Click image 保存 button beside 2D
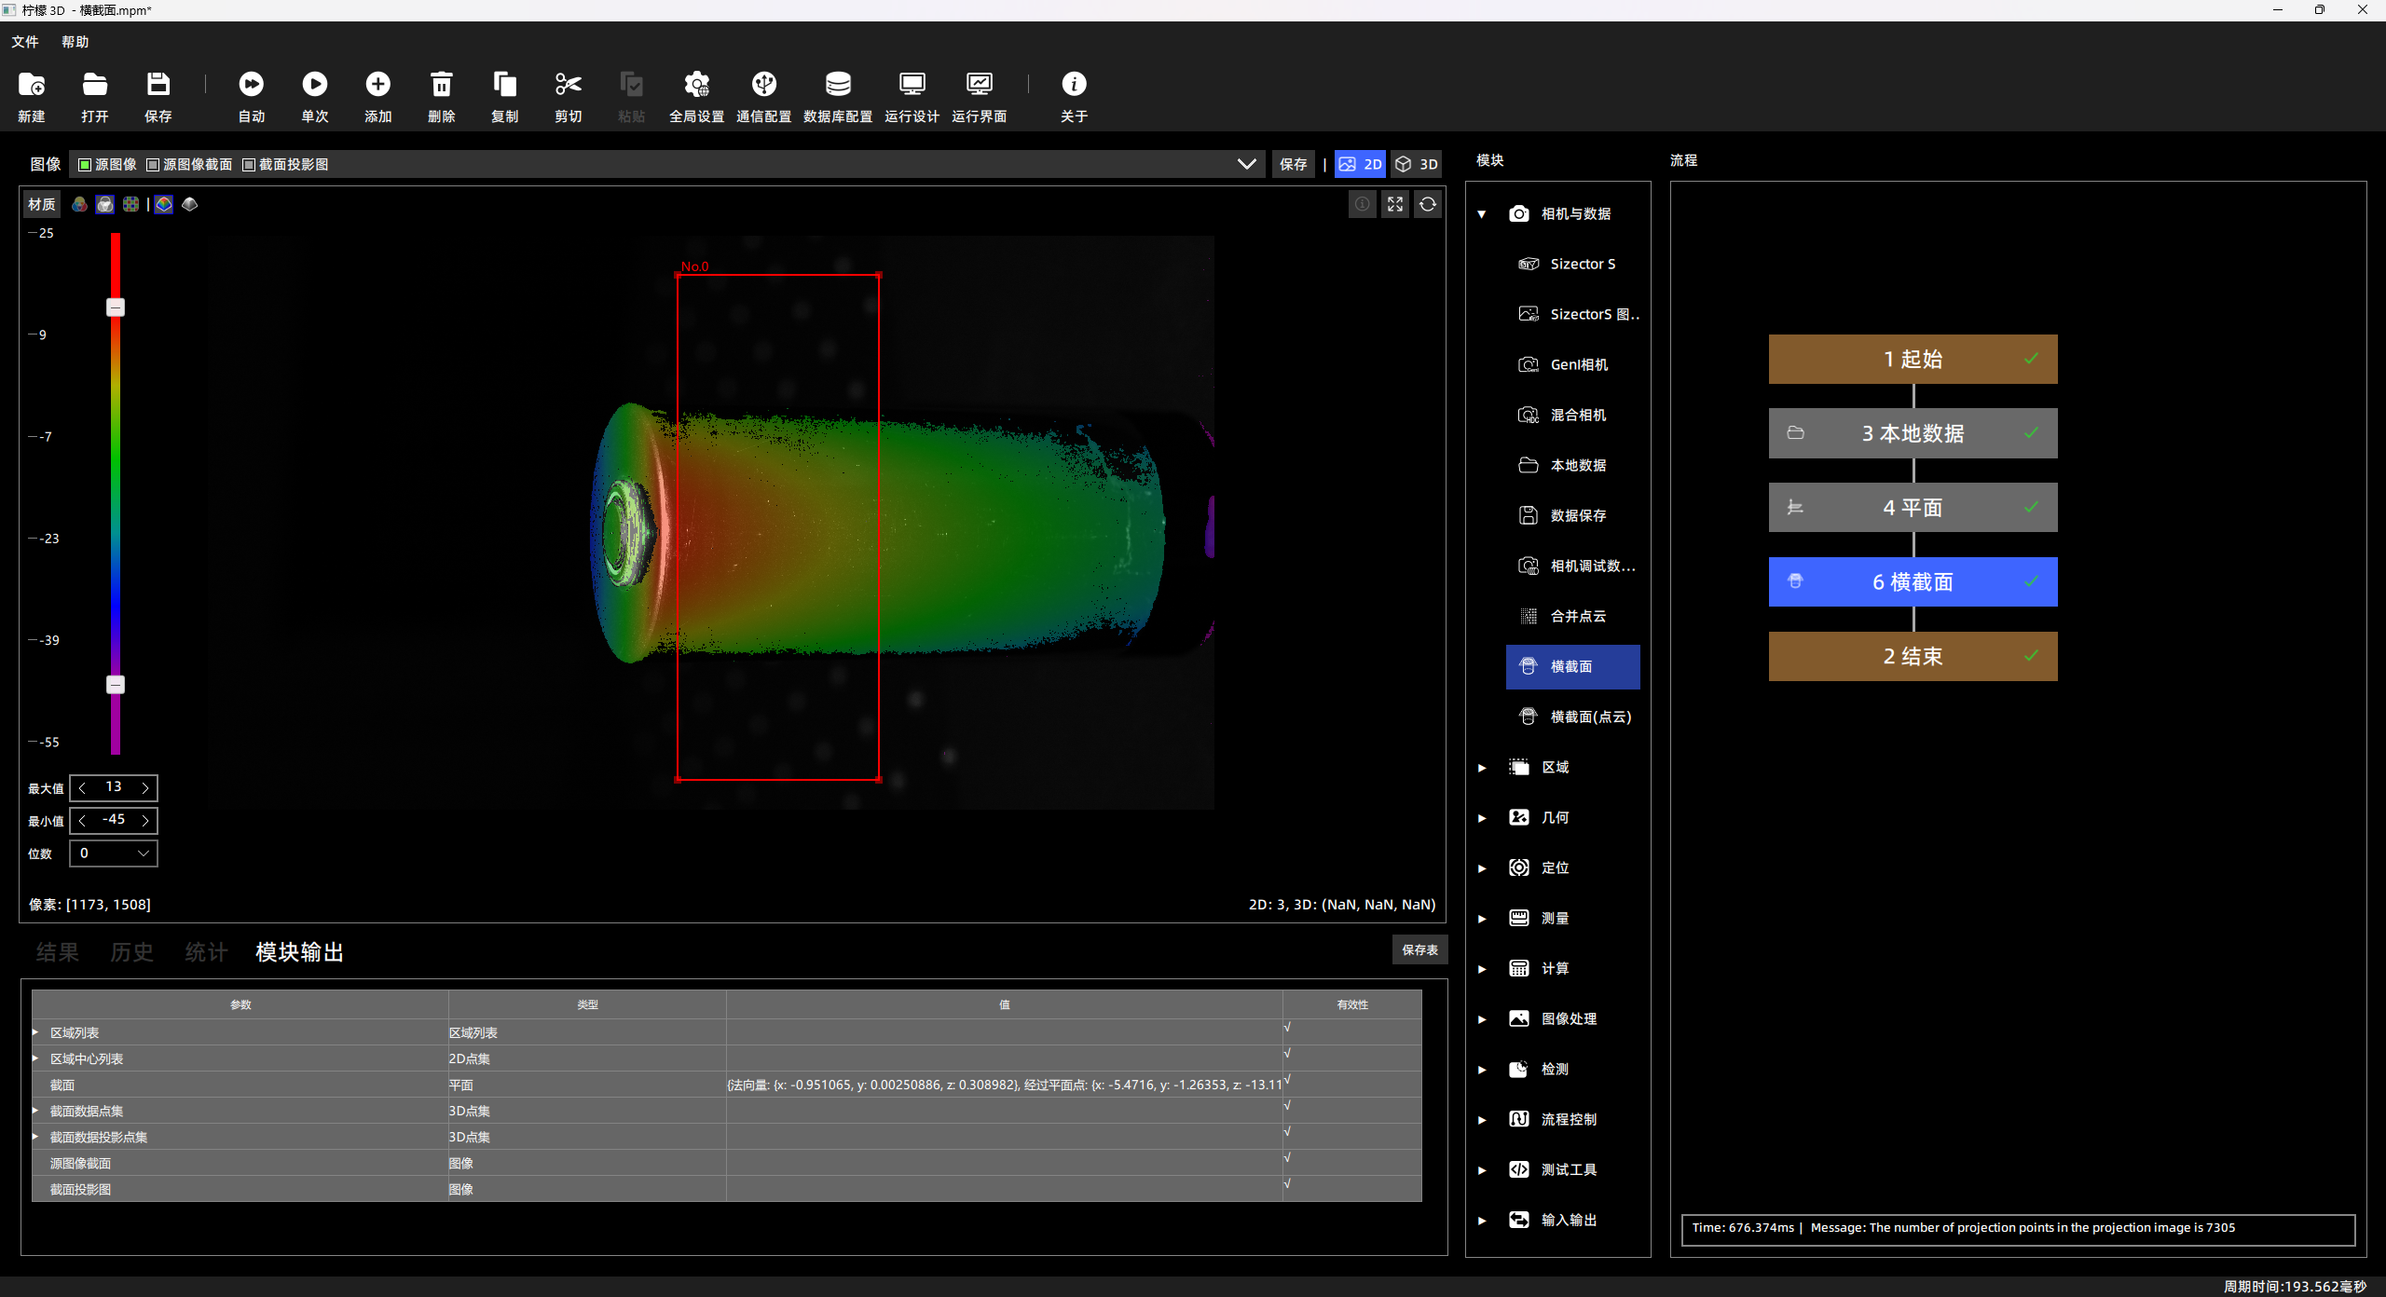 click(1294, 164)
